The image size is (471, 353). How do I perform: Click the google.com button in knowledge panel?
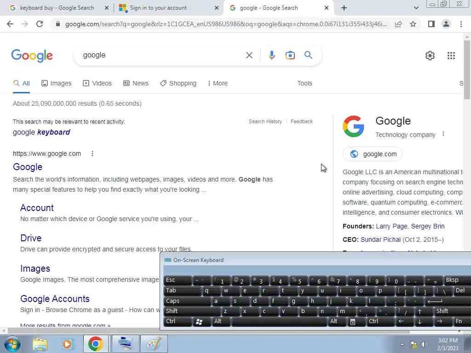[373, 154]
